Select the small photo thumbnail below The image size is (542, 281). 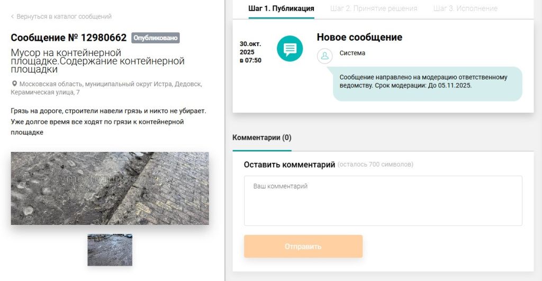pos(110,250)
